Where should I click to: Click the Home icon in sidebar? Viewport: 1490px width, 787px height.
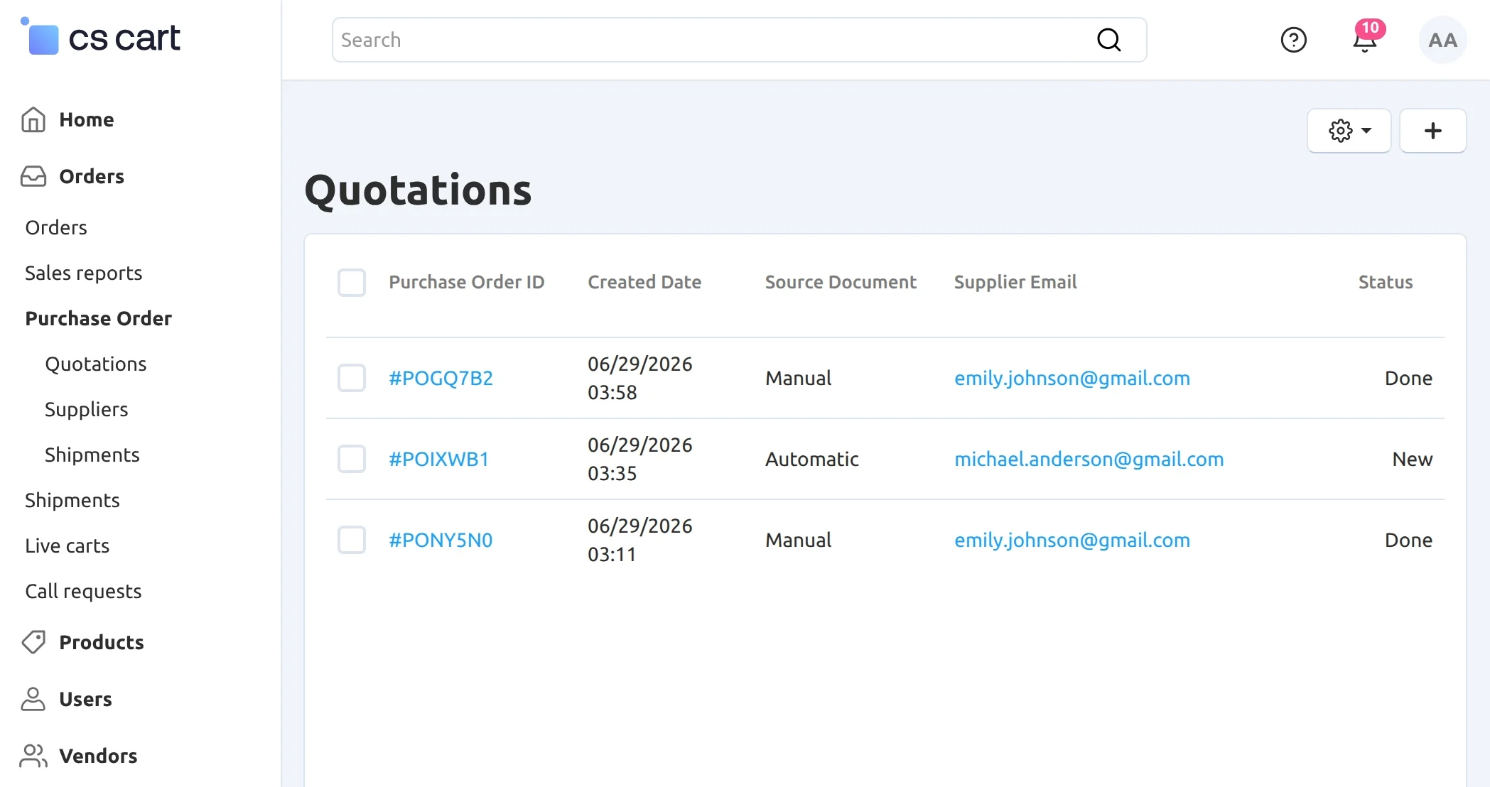pos(33,119)
